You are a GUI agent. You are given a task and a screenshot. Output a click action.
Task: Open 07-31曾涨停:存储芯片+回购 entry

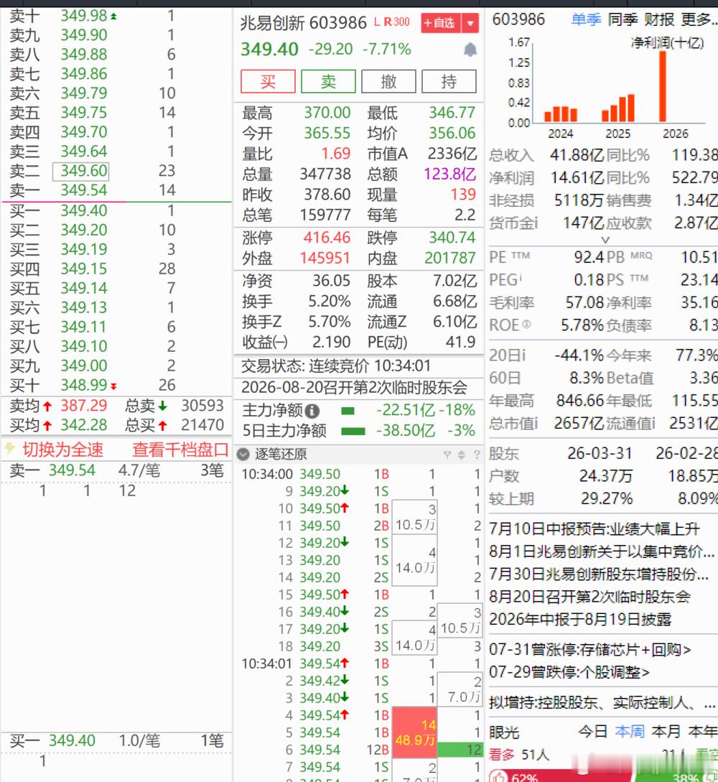tap(590, 649)
